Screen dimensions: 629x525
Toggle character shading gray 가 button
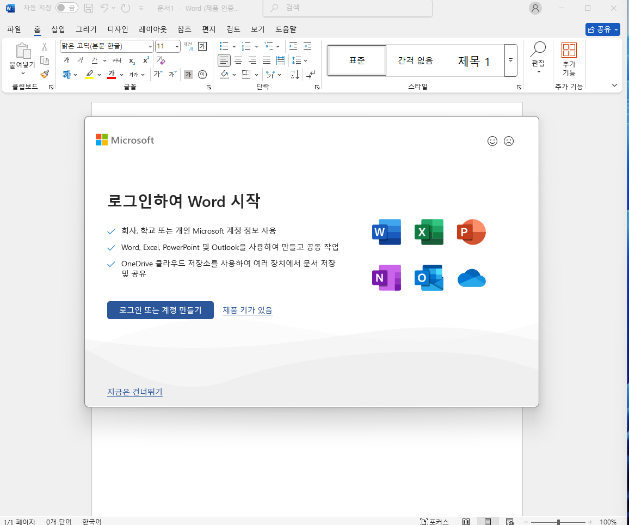188,74
